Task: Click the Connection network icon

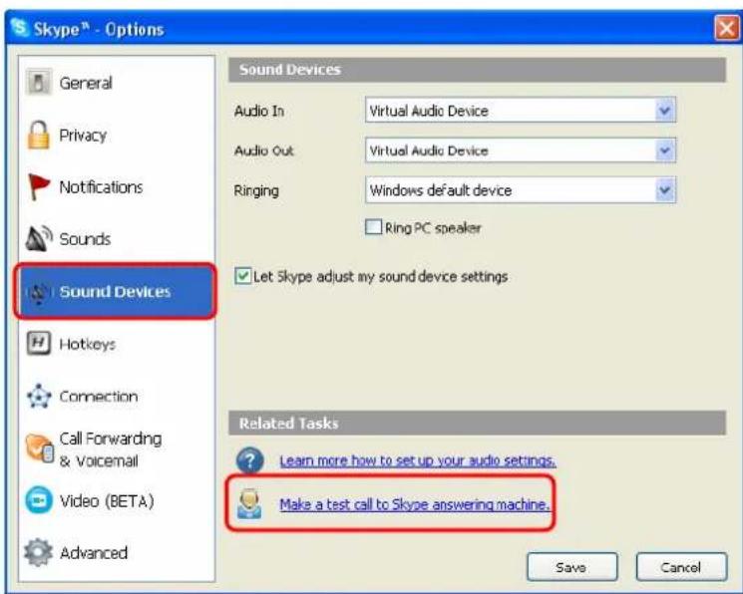Action: (x=38, y=396)
